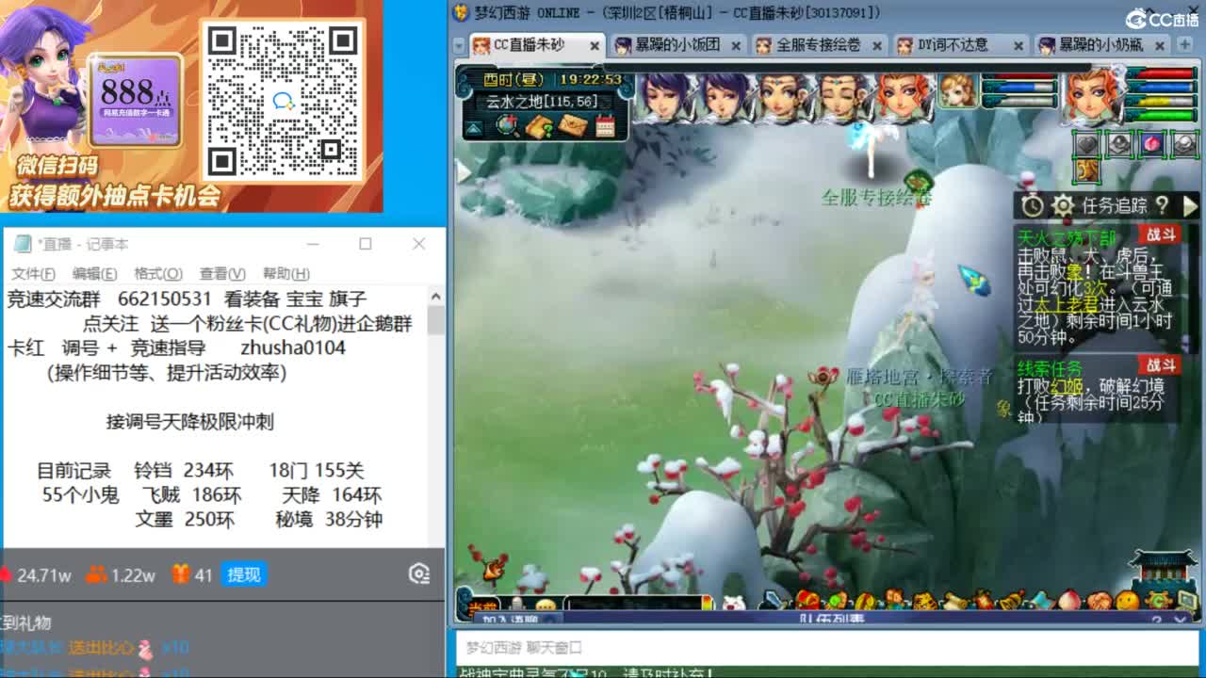Screen dimensions: 1206x678
Task: Expand the left side panel arrow
Action: [464, 171]
